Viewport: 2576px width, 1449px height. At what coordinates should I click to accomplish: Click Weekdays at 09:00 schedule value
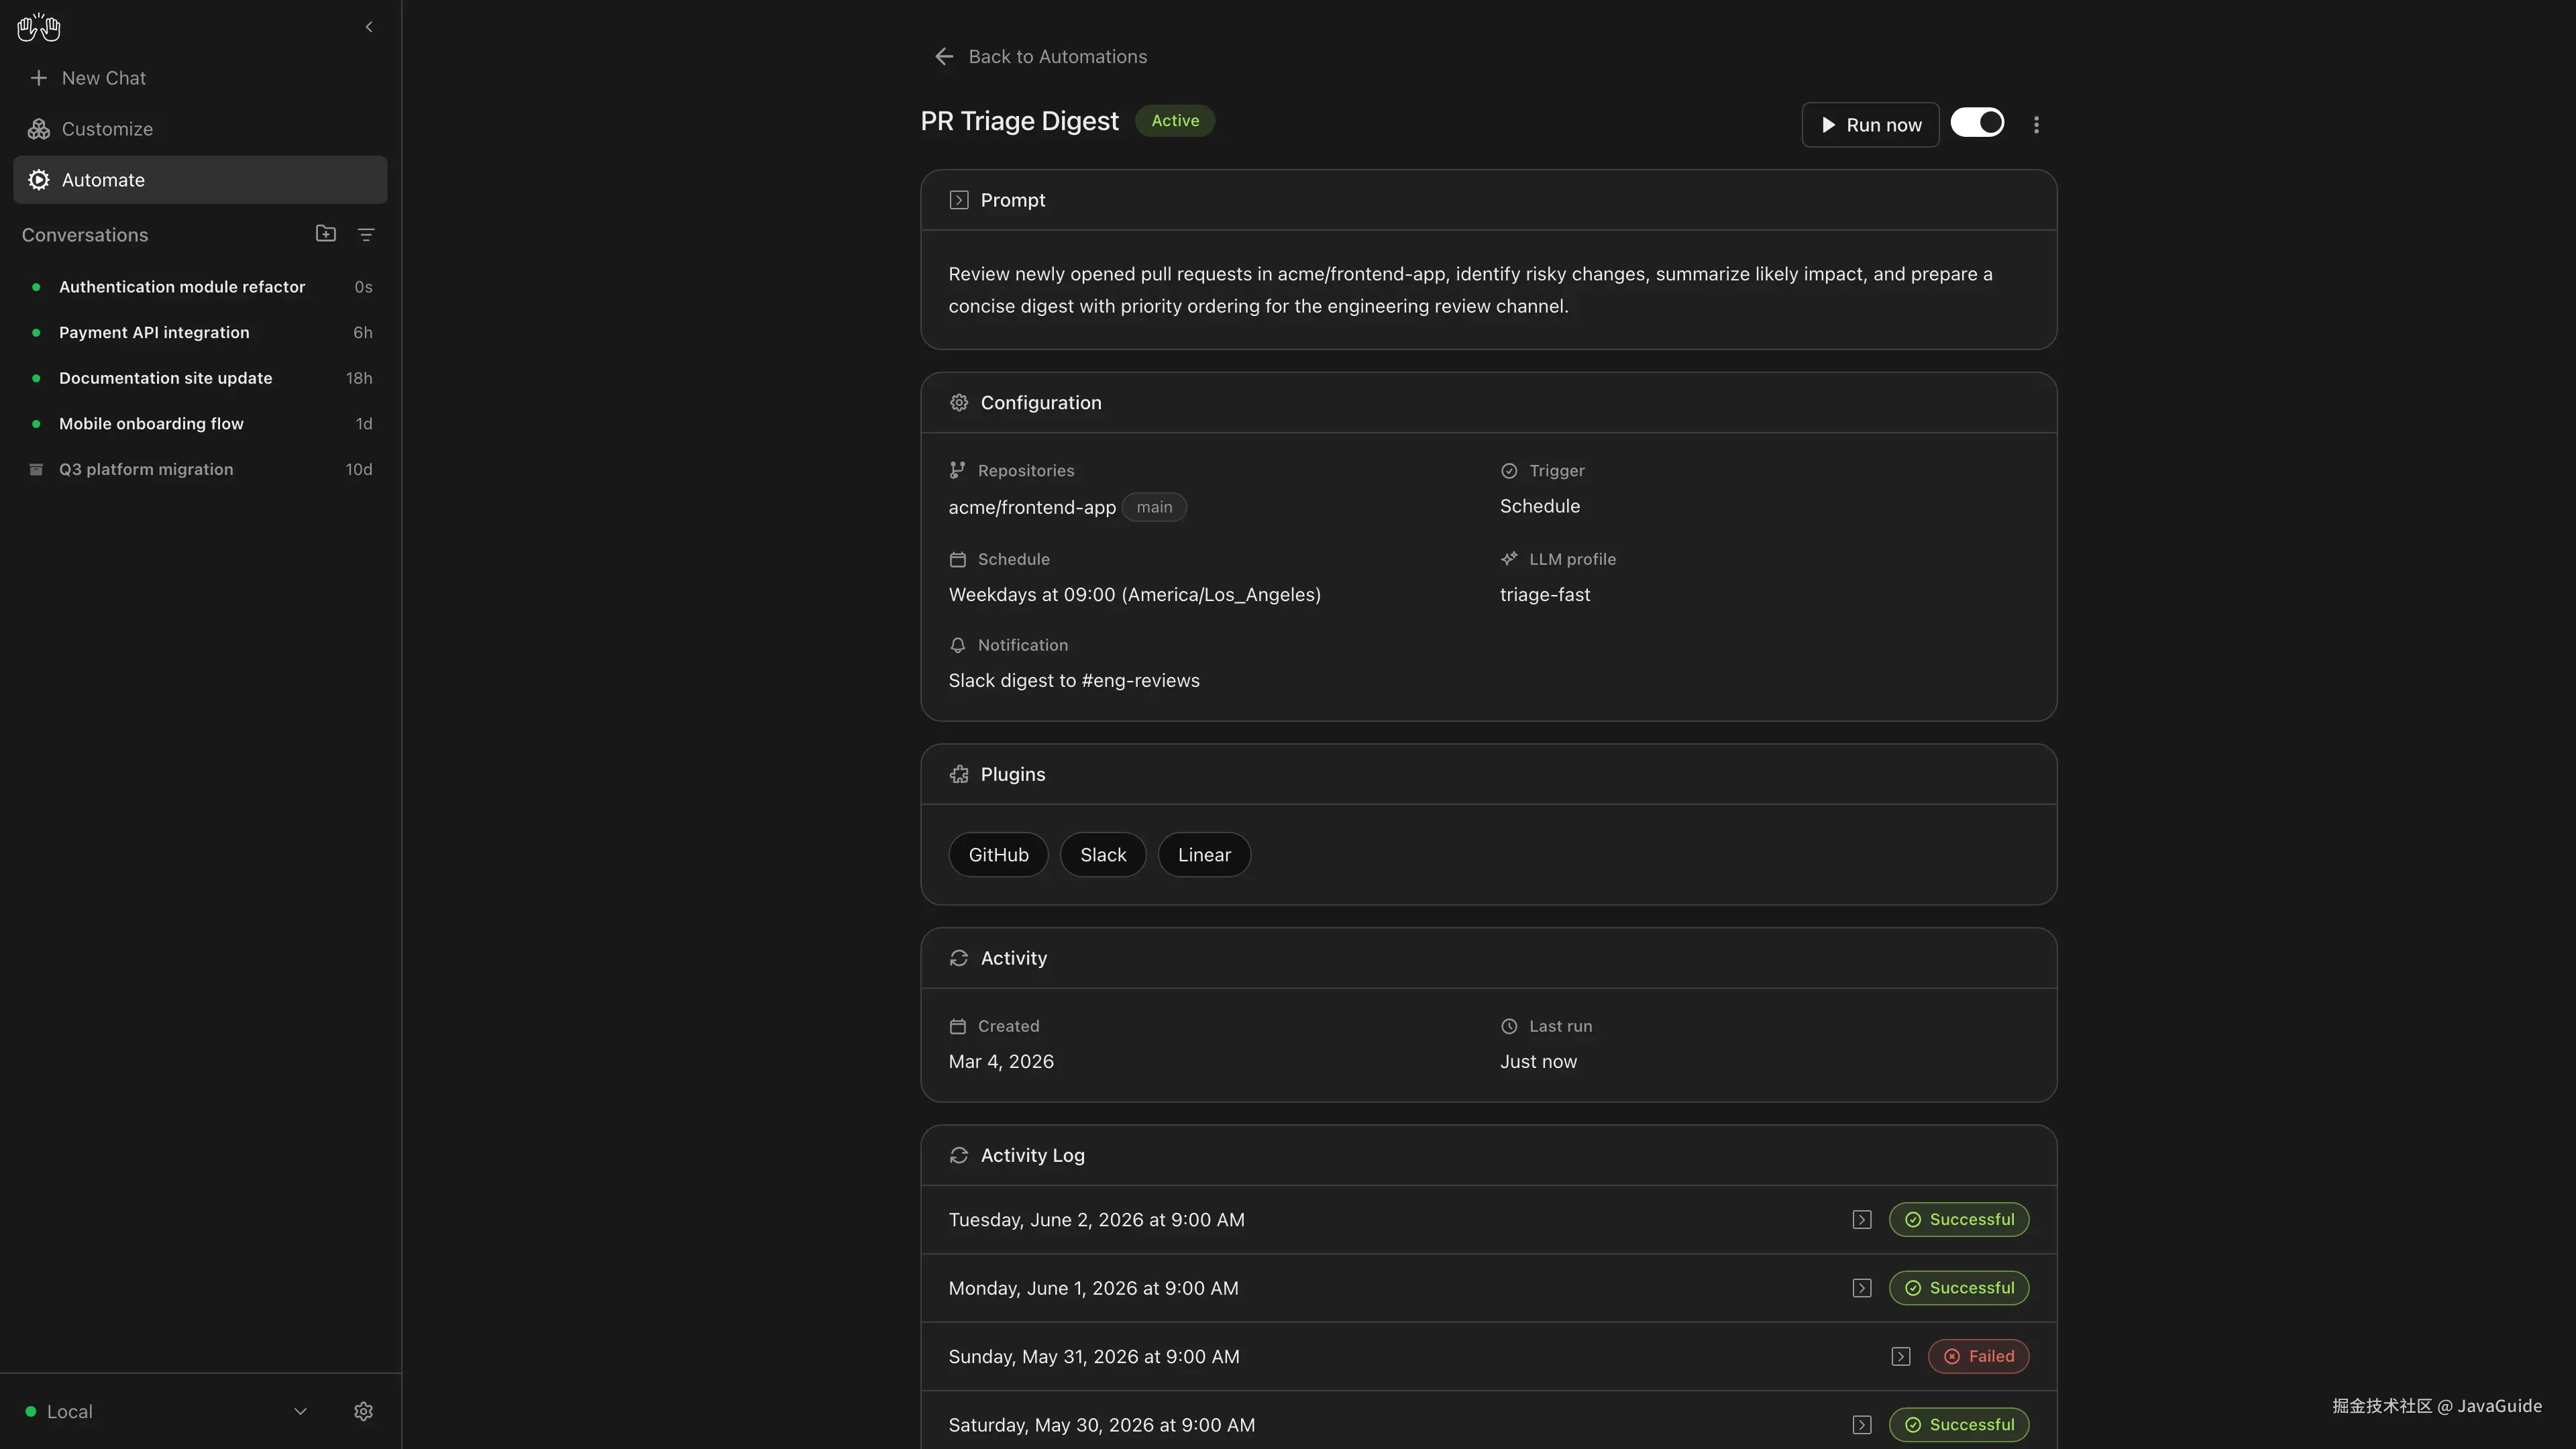[1135, 595]
